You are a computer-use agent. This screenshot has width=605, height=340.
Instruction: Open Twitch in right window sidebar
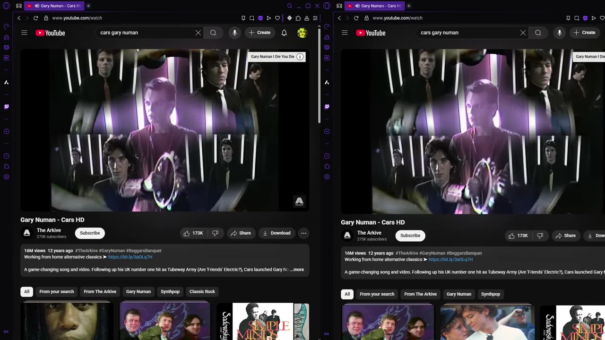coord(327,107)
